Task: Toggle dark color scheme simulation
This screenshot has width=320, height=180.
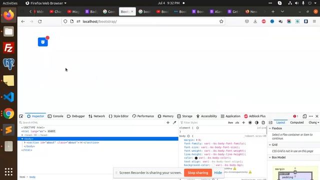Action: tap(256, 122)
